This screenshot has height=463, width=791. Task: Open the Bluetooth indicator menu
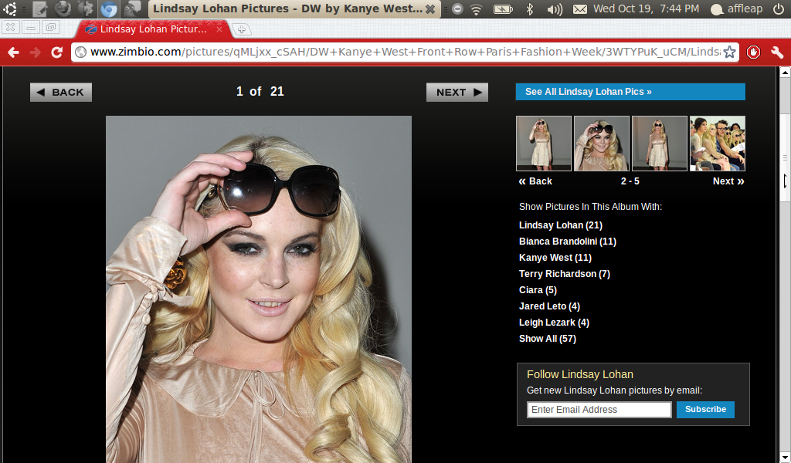click(530, 8)
